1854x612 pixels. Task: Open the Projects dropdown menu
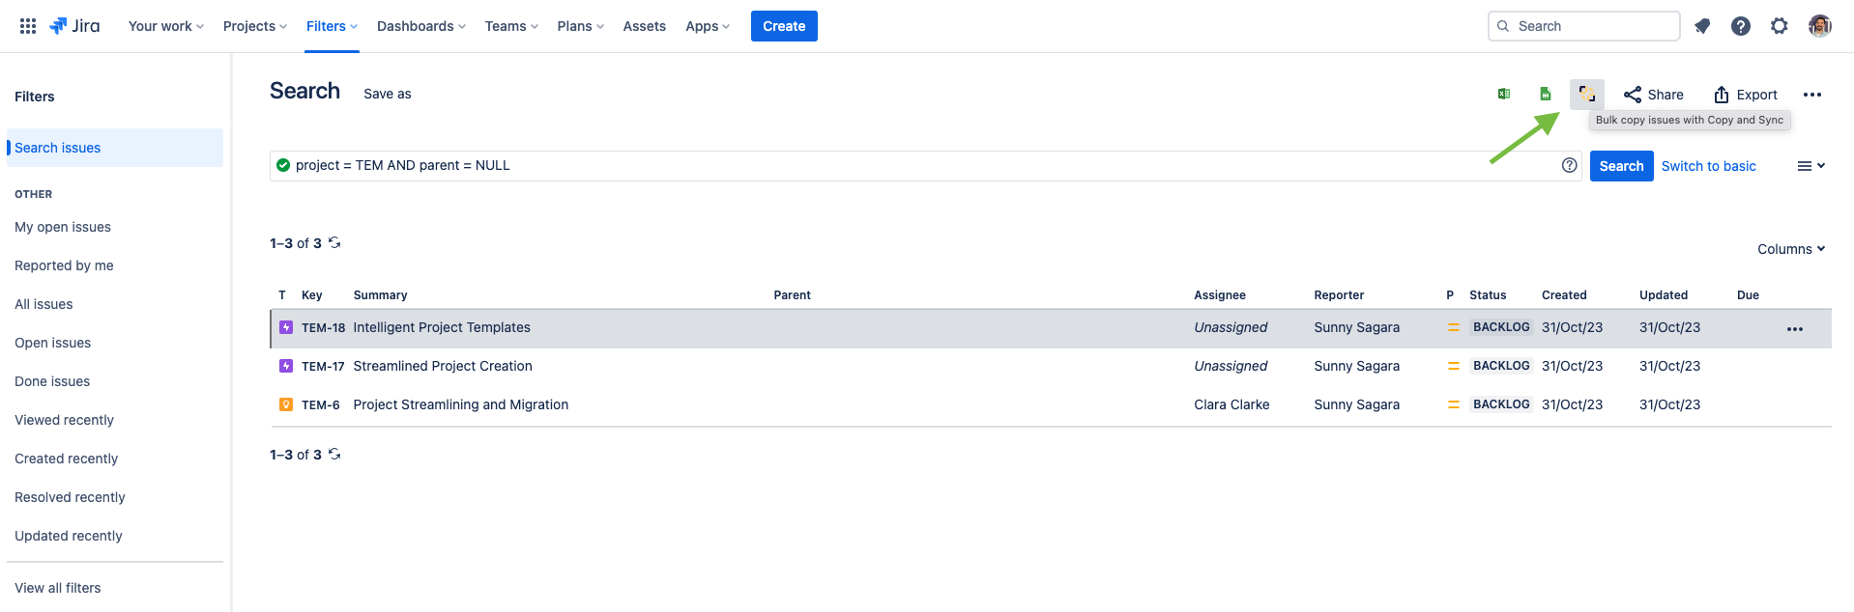click(x=254, y=26)
